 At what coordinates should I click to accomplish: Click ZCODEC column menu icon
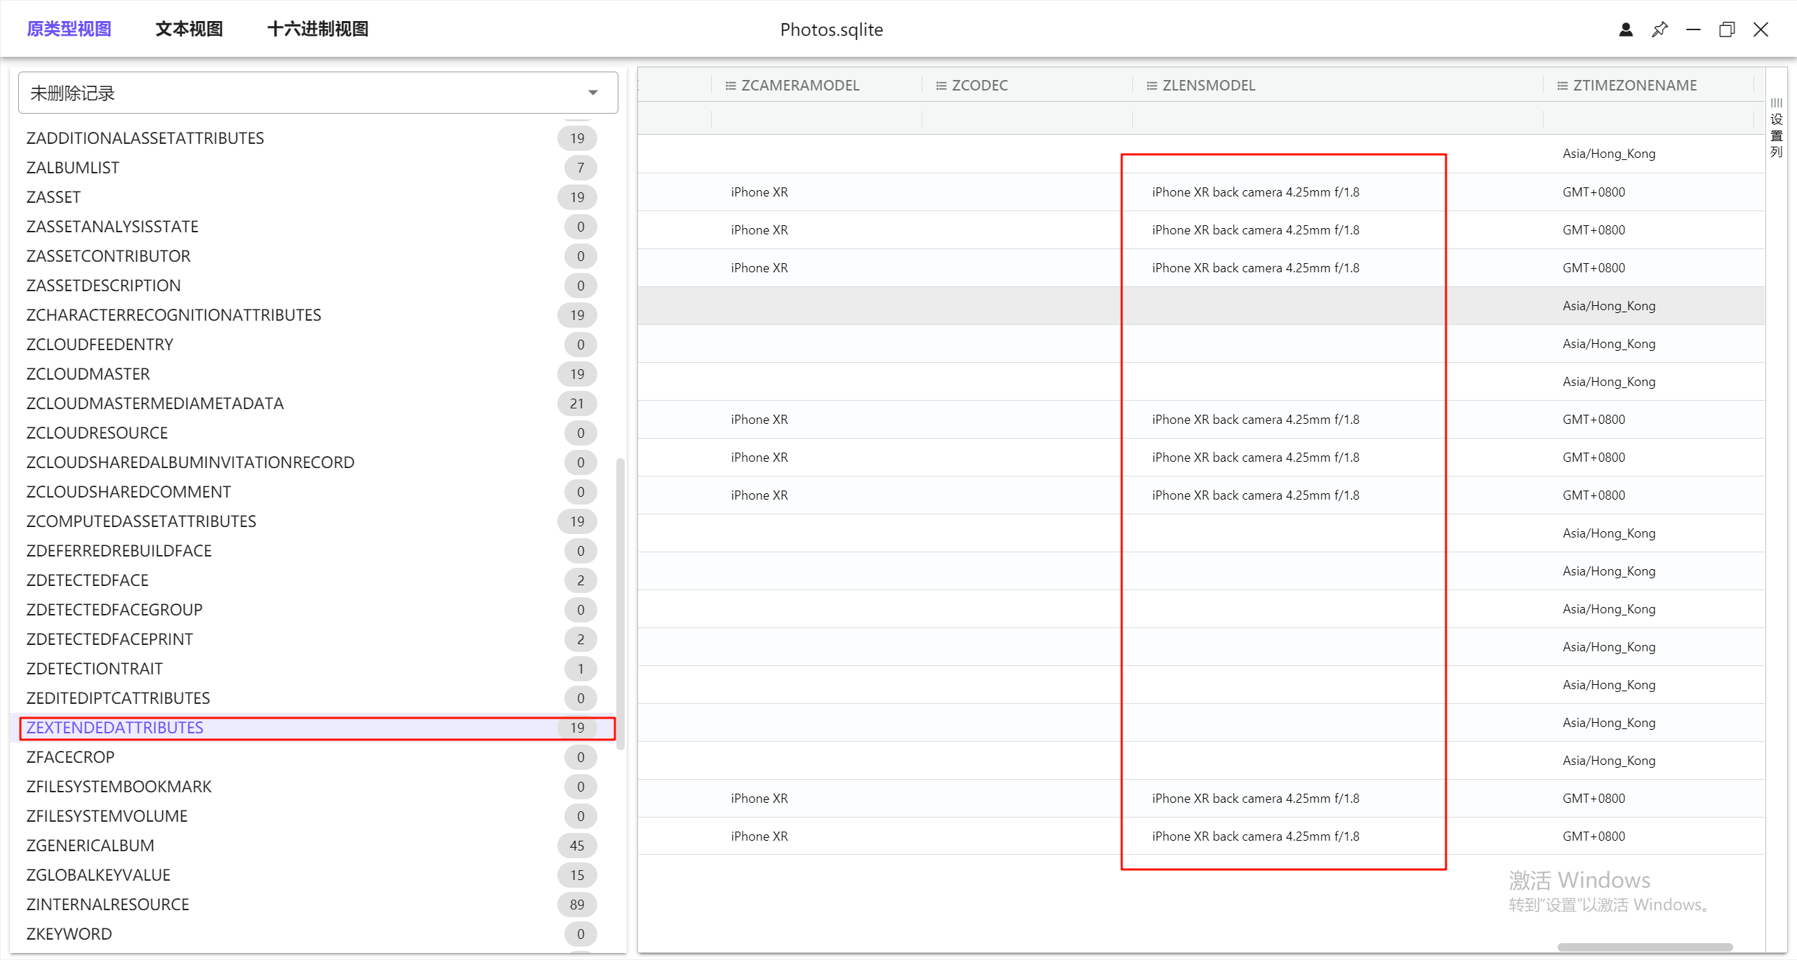tap(941, 86)
